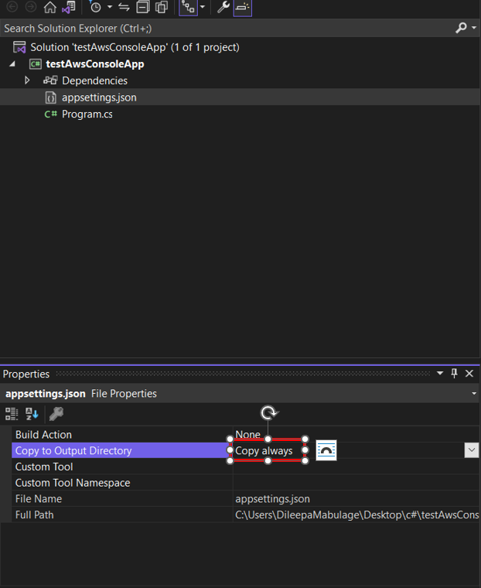Expand the Dependencies node
481x588 pixels.
tap(26, 80)
